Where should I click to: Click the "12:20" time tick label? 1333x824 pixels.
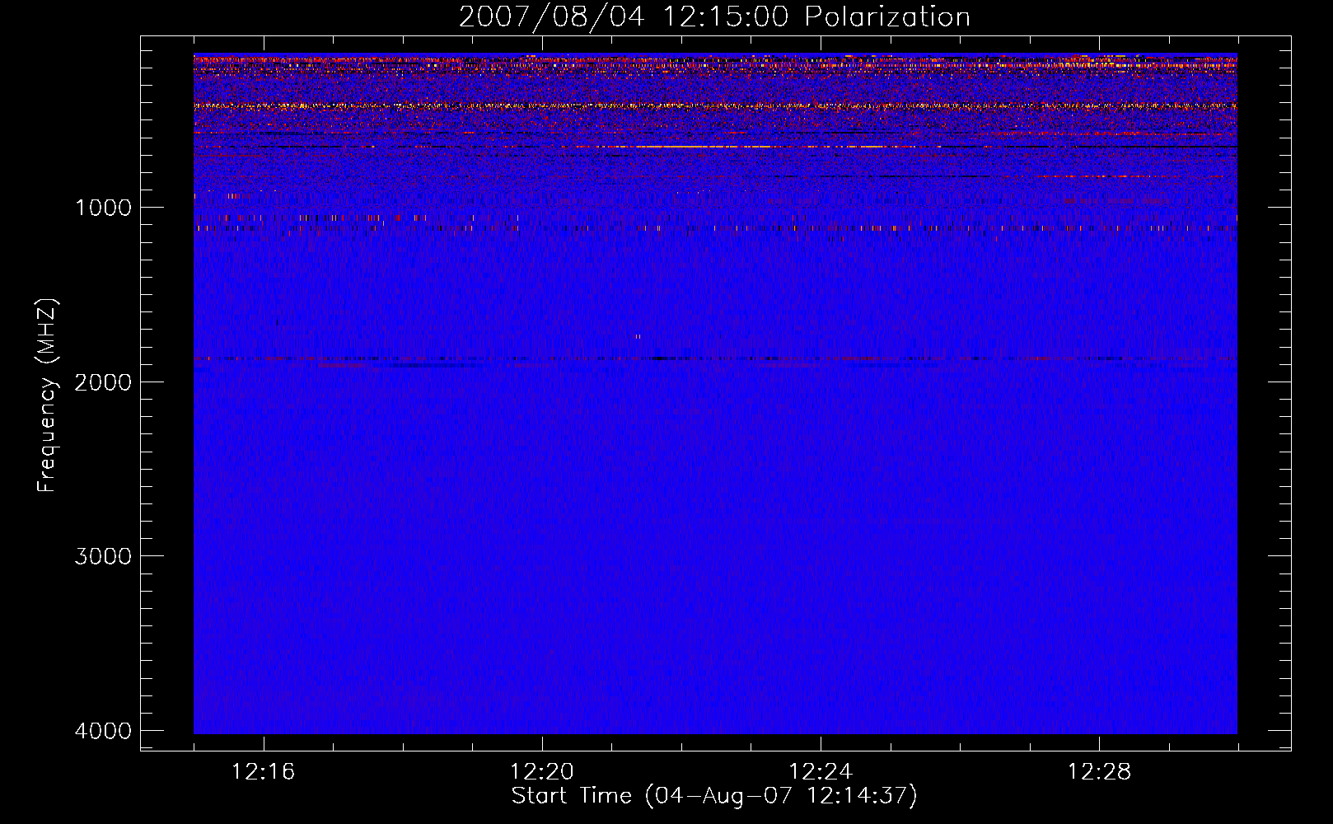point(542,772)
